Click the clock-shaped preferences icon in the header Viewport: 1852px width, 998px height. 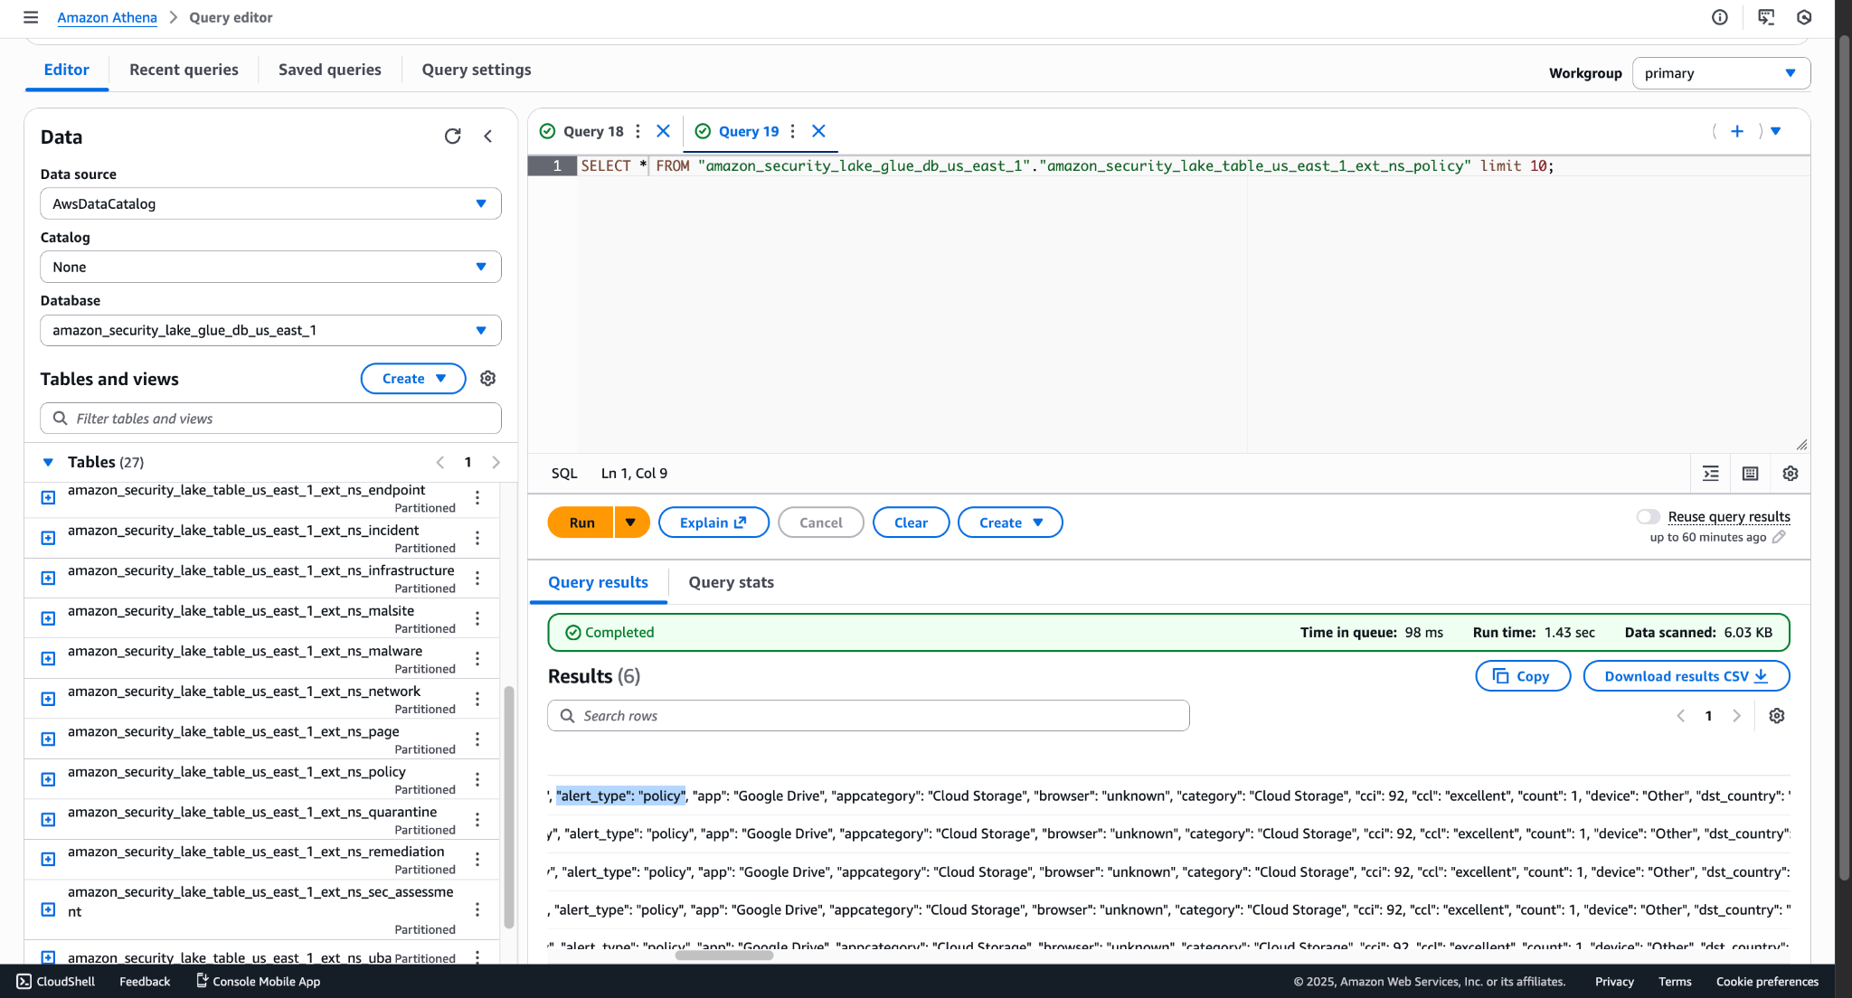1804,17
